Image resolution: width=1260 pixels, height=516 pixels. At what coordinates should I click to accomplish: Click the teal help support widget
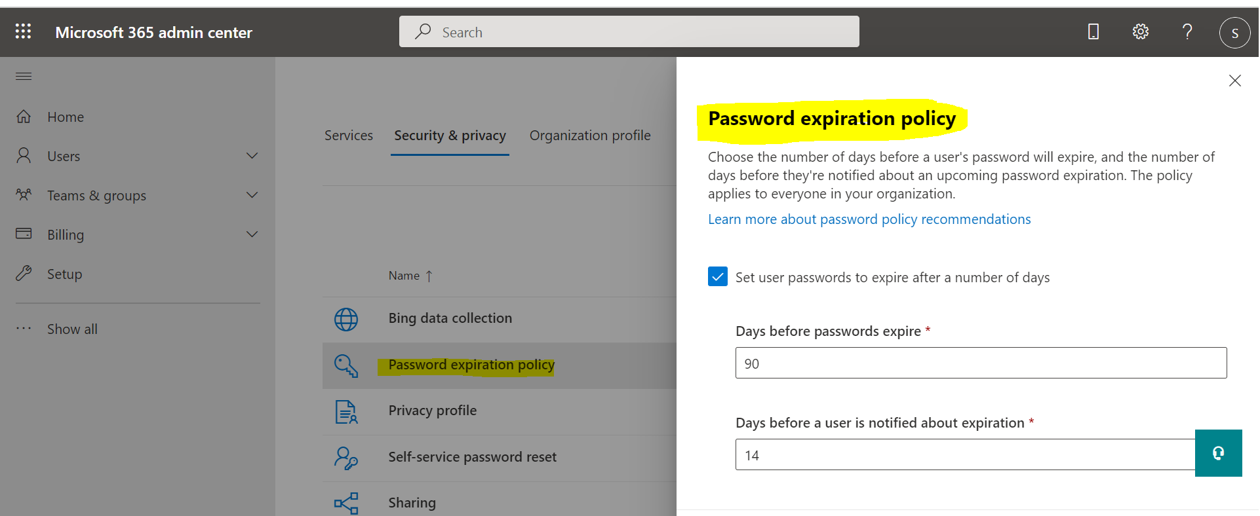1218,453
